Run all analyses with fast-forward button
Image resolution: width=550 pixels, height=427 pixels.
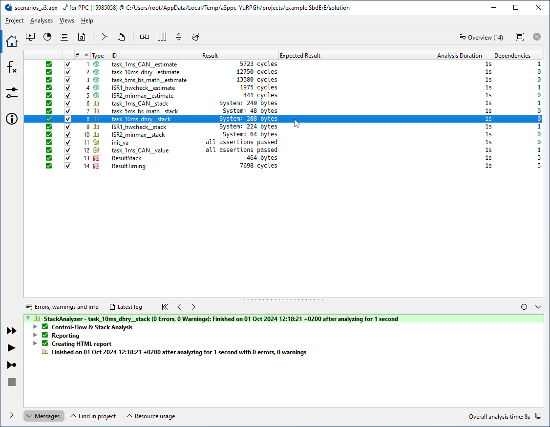click(x=12, y=331)
